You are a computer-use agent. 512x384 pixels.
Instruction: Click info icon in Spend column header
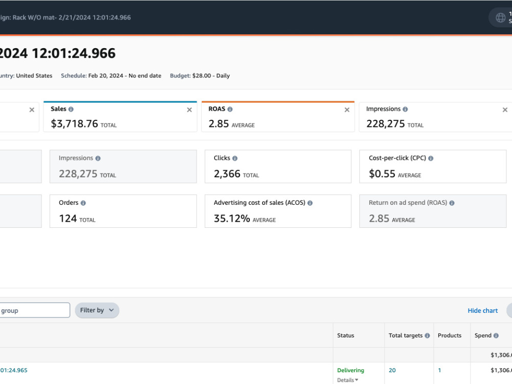coord(496,336)
